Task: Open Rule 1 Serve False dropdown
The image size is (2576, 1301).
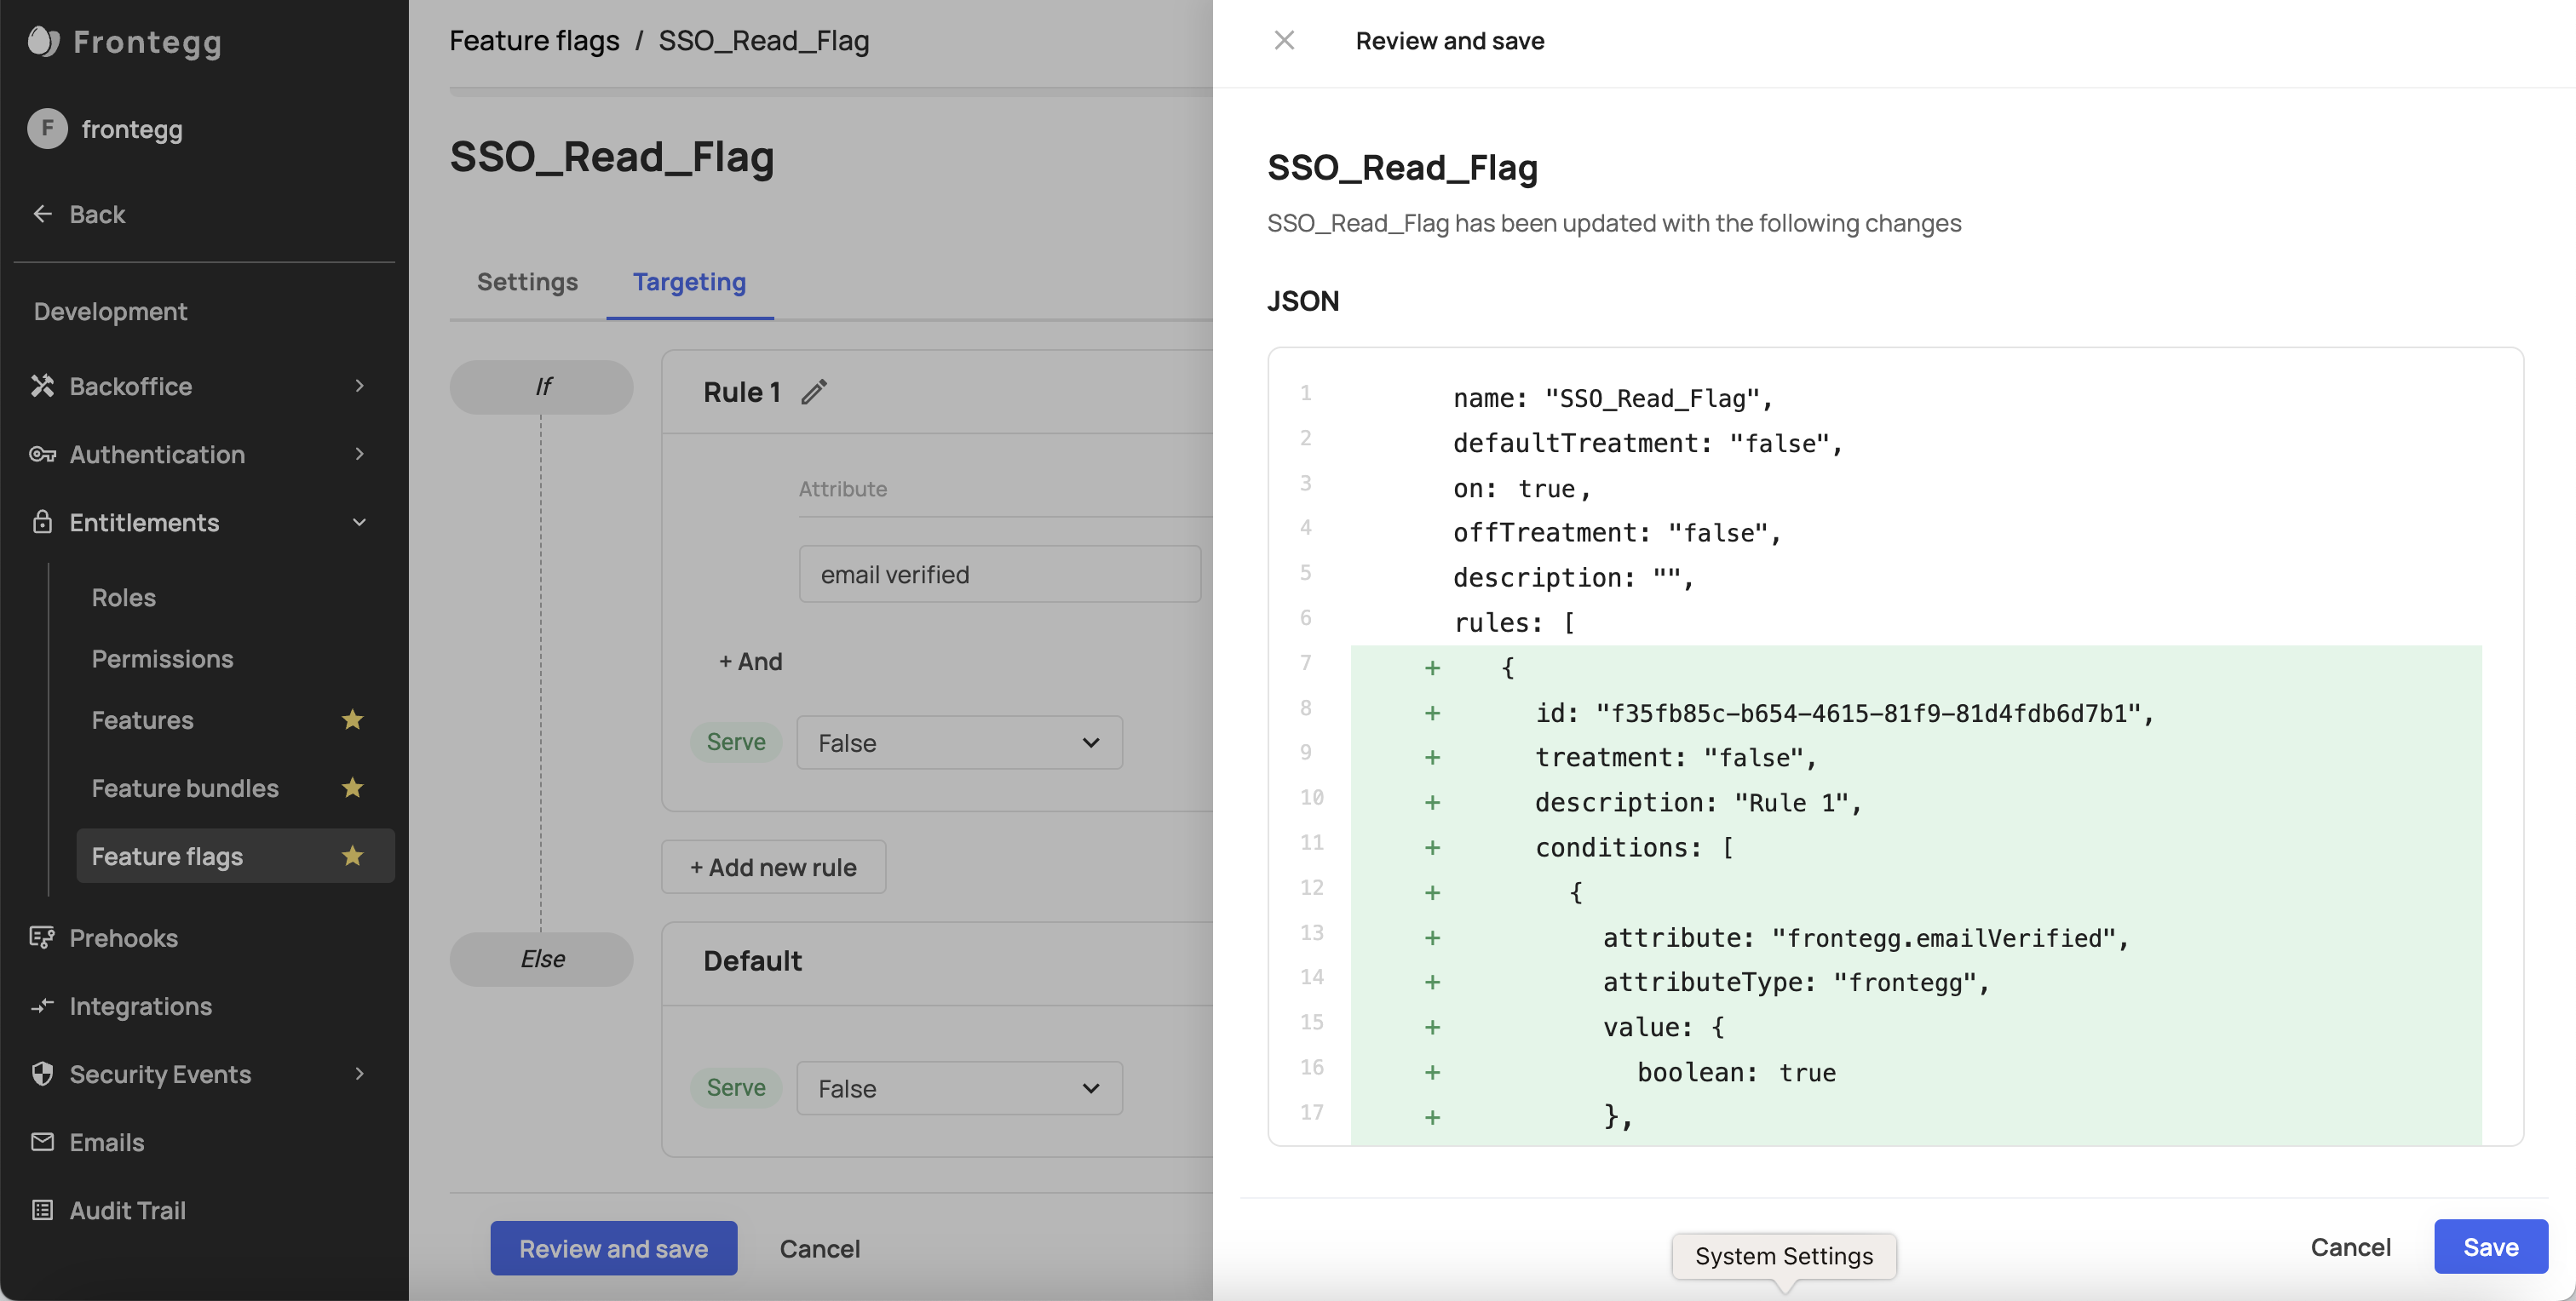Action: point(959,742)
